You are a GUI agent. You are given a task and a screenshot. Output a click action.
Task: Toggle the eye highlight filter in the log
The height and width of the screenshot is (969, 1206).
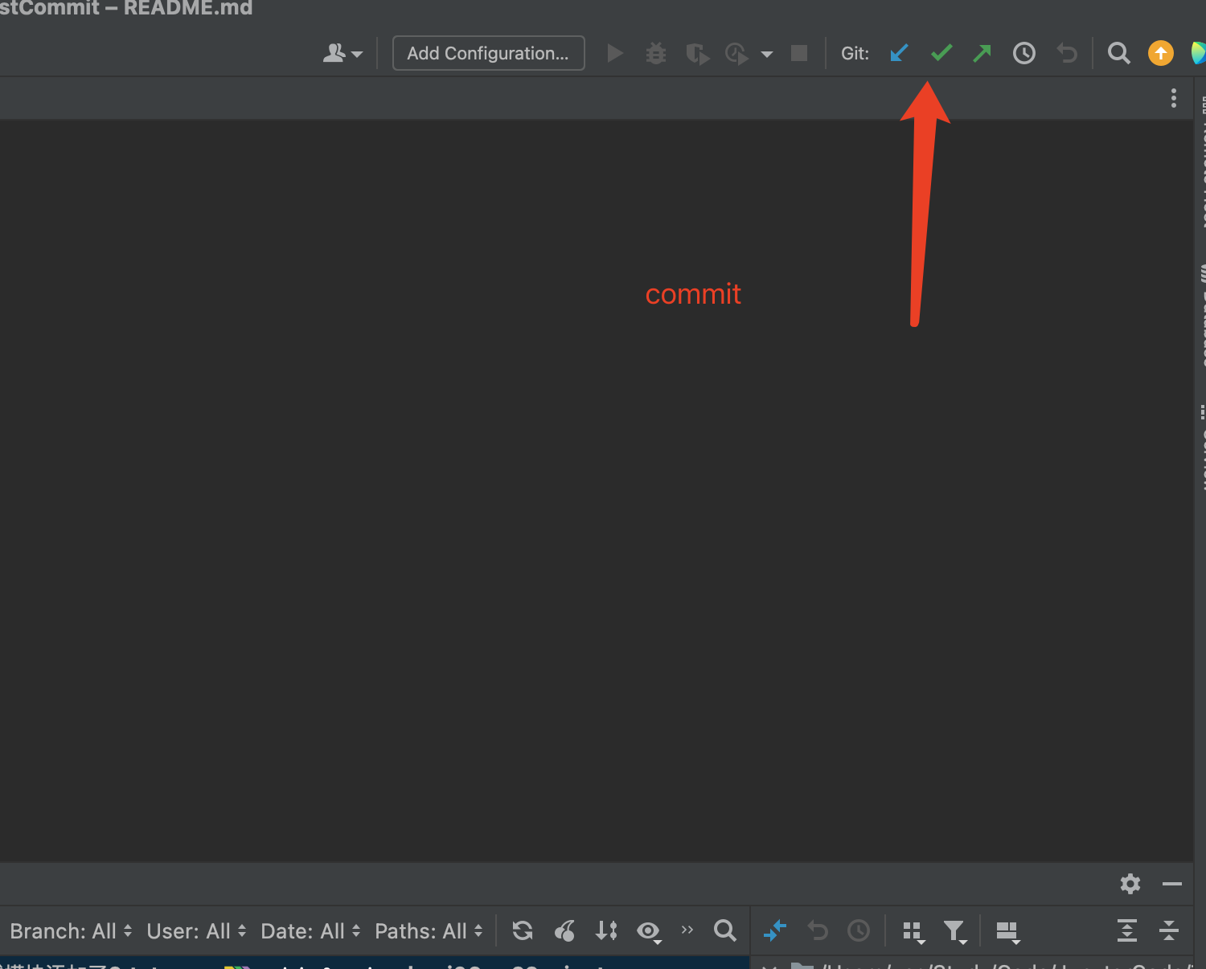[x=650, y=930]
